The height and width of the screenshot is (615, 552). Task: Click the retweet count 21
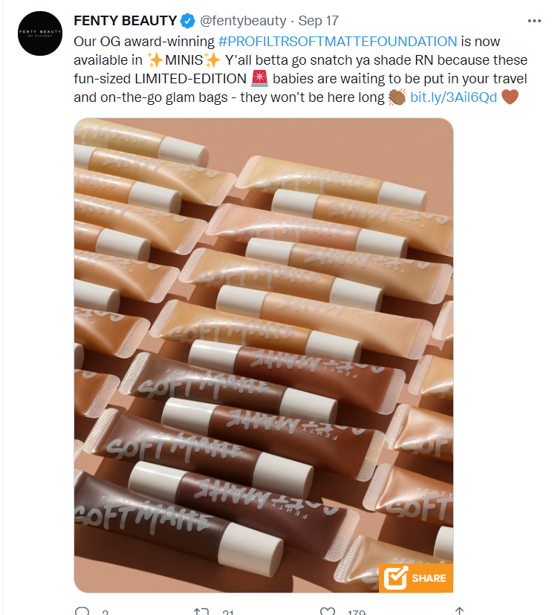click(228, 612)
